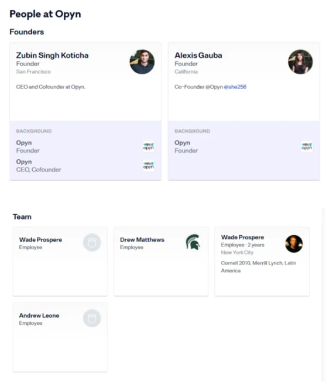Open Andrew Leone employee card name
Image resolution: width=333 pixels, height=388 pixels.
click(39, 316)
